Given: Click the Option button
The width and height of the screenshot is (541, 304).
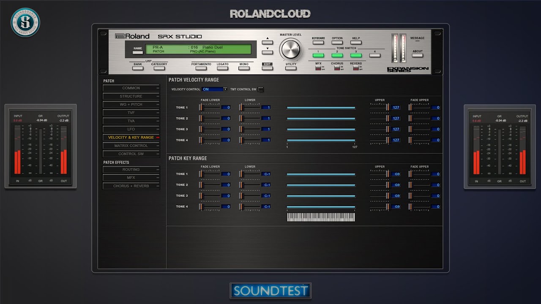Looking at the screenshot, I should (x=337, y=42).
